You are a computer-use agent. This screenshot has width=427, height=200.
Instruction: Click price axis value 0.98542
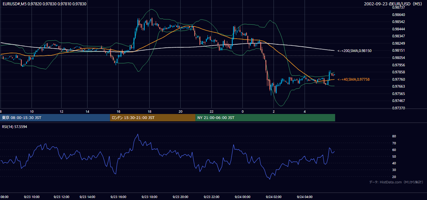(x=398, y=22)
